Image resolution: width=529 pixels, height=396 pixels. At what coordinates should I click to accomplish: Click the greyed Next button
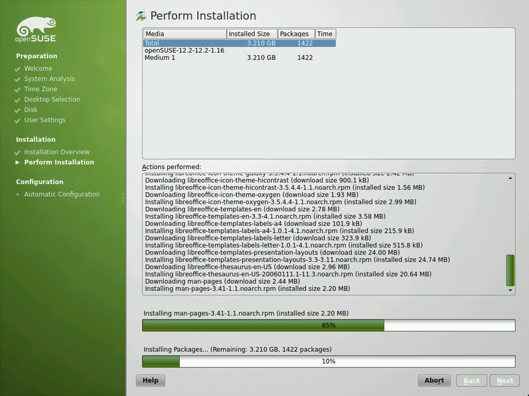[505, 381]
